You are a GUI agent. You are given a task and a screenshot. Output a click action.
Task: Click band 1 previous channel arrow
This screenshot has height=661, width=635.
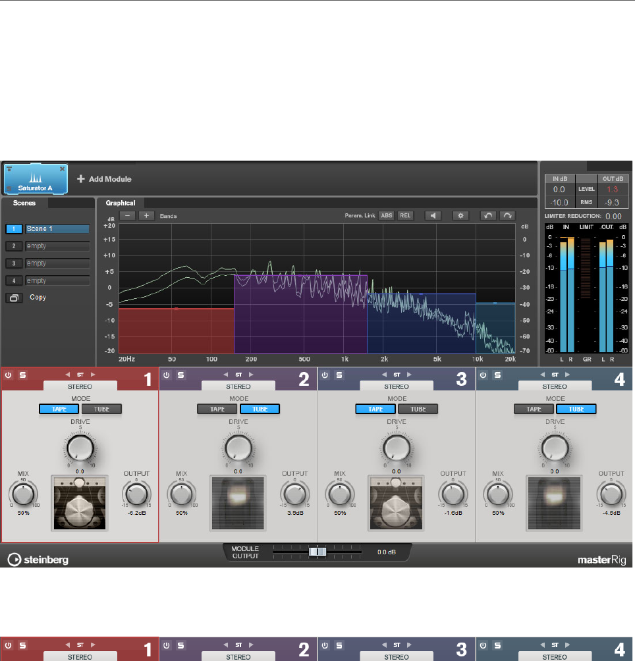coord(67,375)
